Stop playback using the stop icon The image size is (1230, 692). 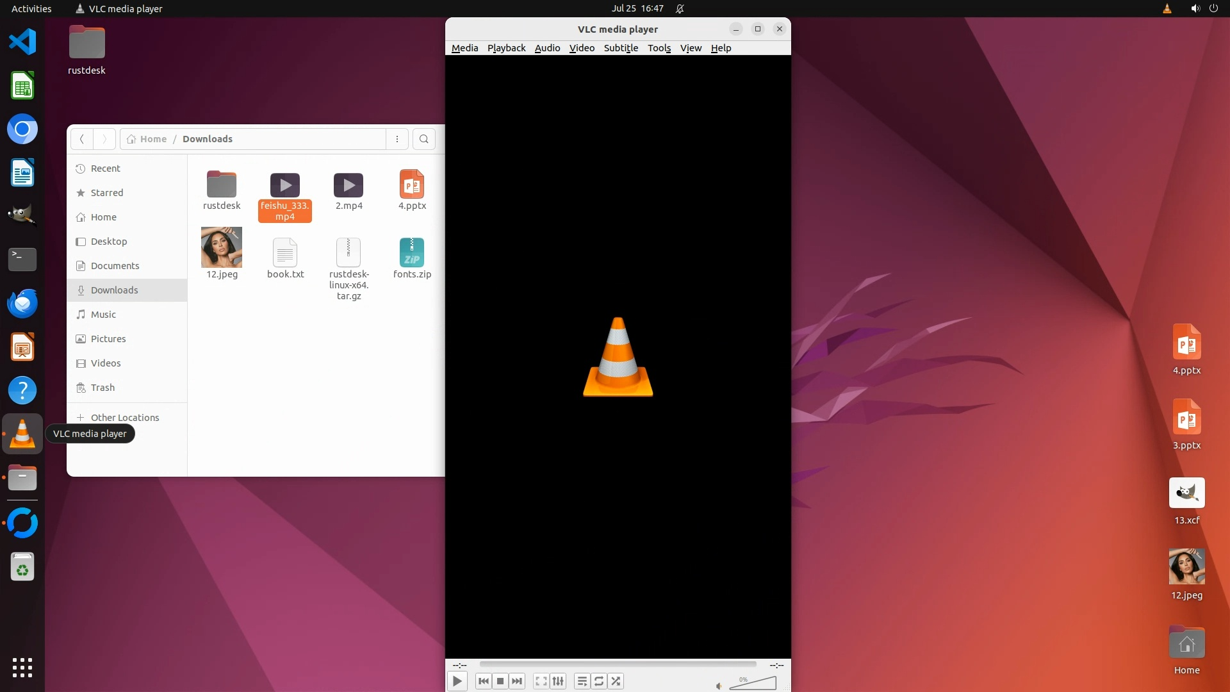(500, 681)
